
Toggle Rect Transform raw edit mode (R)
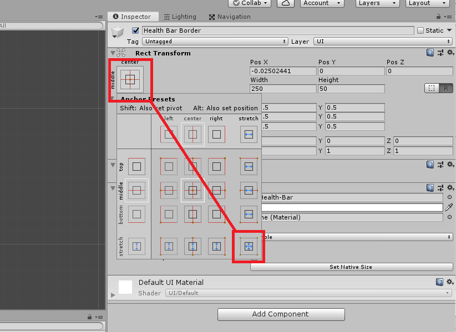tap(445, 88)
